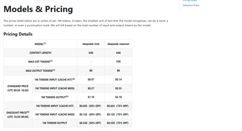
Task: Click the MAX OUTPUT TOKENS row label
Action: [x=40, y=71]
